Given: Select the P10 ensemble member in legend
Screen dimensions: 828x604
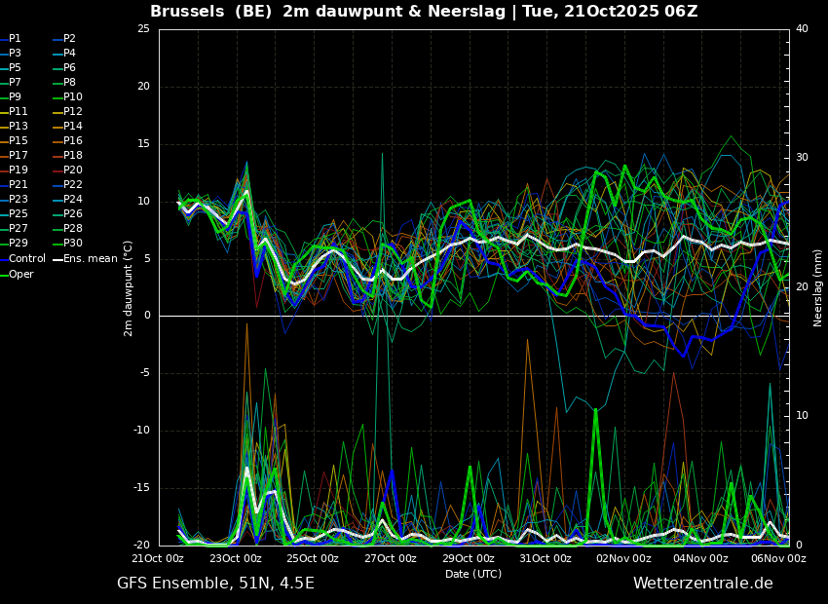Looking at the screenshot, I should pos(73,97).
